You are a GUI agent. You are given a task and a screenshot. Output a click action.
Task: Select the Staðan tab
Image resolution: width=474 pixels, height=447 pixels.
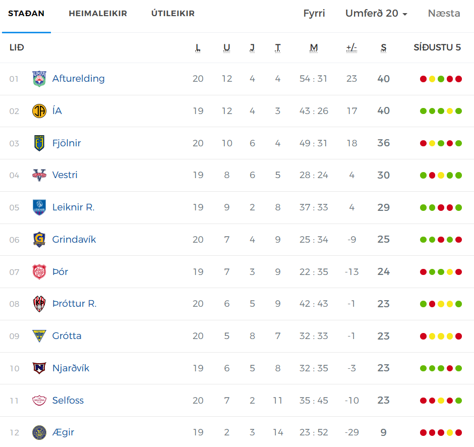26,13
